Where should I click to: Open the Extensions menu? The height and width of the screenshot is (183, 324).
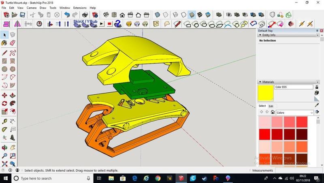click(80, 8)
